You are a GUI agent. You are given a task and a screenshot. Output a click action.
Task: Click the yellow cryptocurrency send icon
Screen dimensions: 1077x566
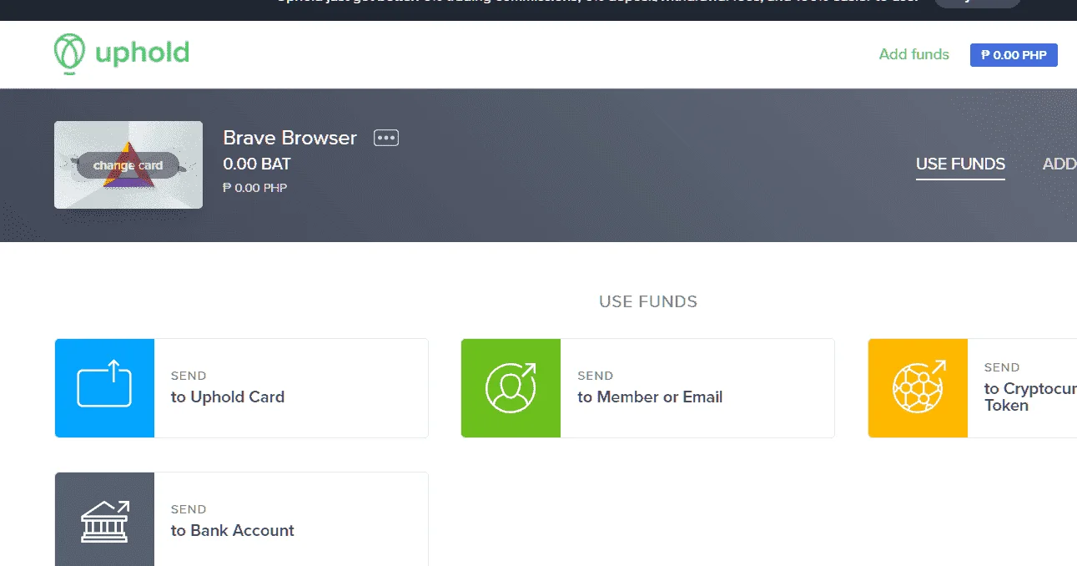coord(918,388)
